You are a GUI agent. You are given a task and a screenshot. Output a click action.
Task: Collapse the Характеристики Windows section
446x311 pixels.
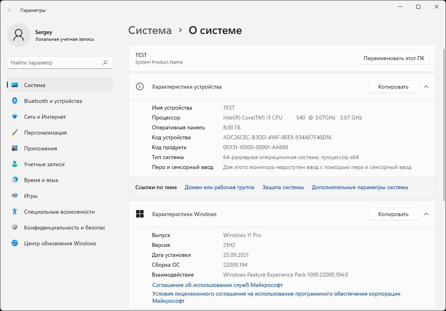426,214
